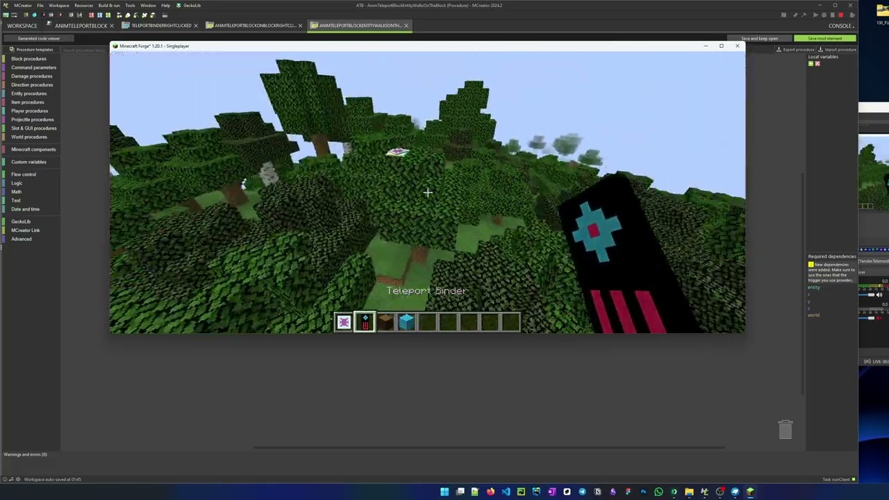
Task: Open Visual Studio Code from taskbar
Action: click(x=506, y=492)
